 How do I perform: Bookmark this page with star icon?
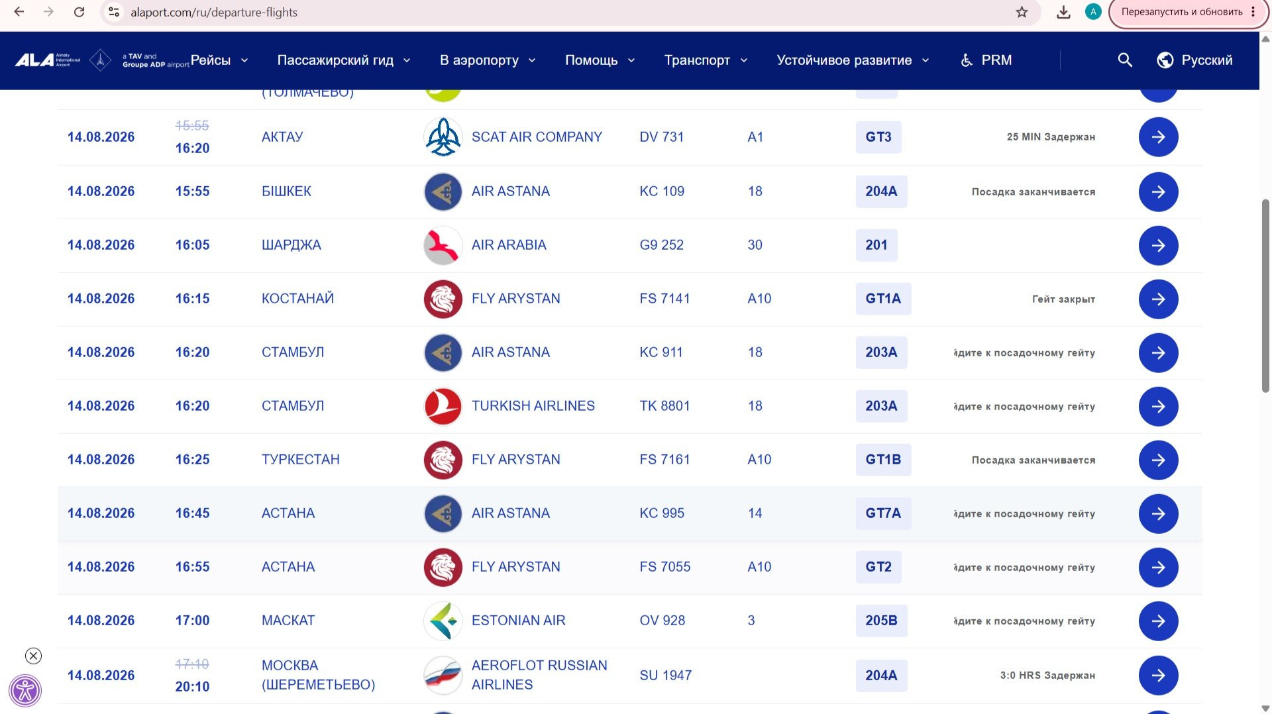coord(1022,12)
